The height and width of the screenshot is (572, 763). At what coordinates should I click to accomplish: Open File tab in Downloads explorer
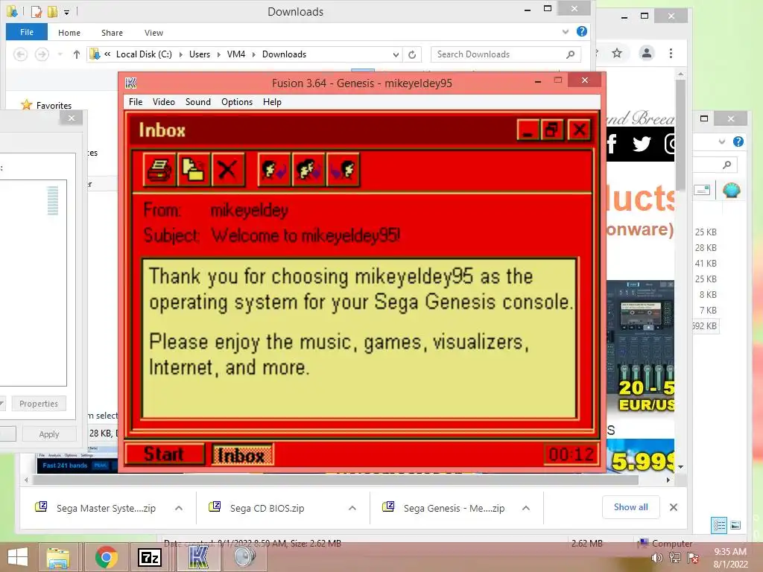[27, 32]
